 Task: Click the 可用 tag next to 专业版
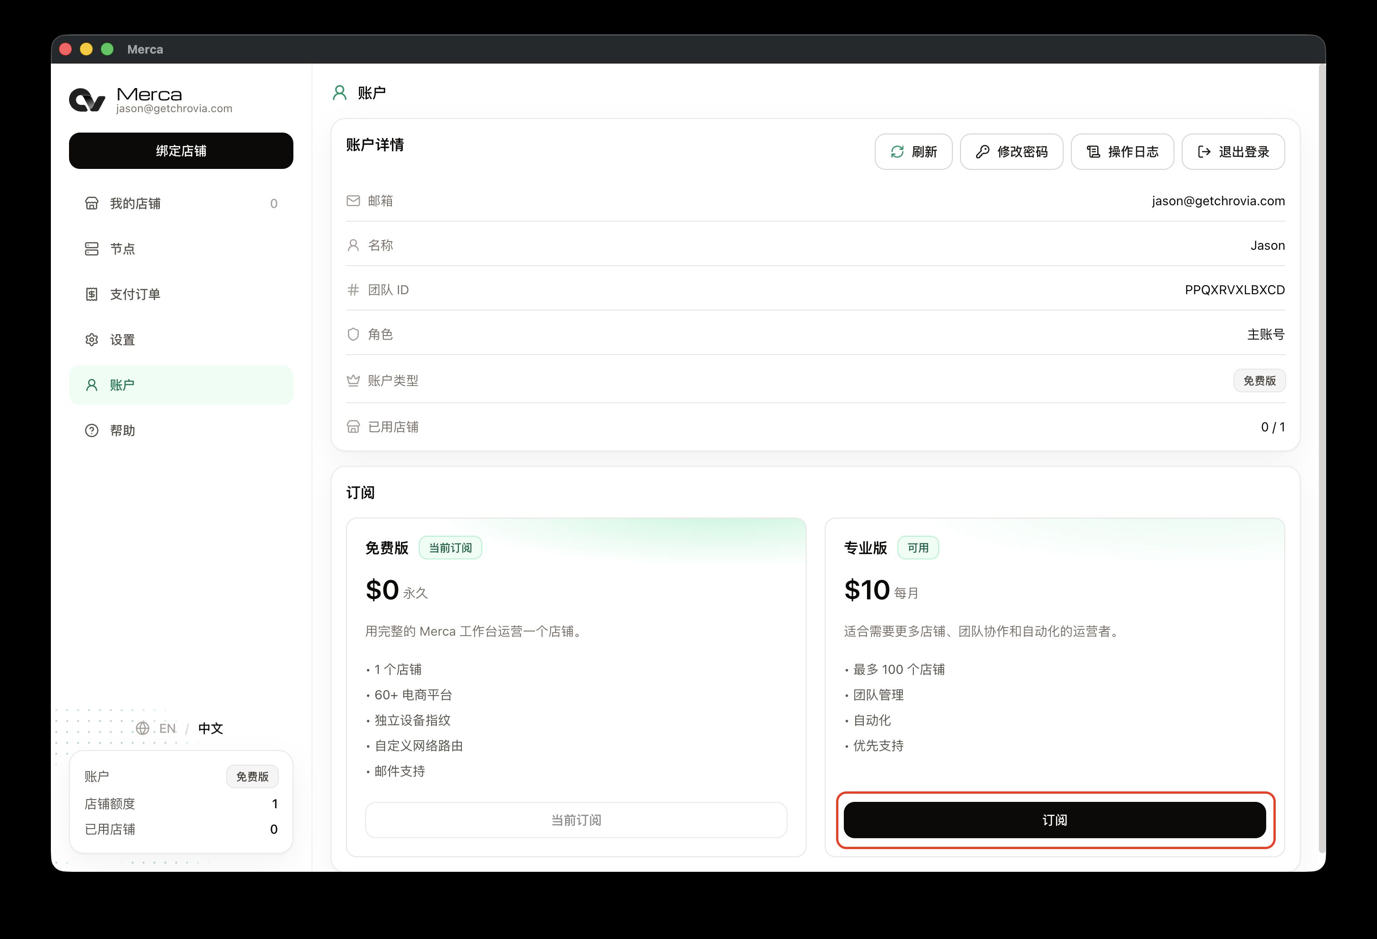coord(918,548)
